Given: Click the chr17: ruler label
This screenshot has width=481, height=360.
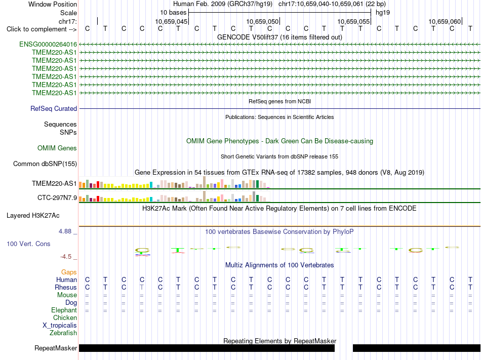Looking at the screenshot, I should [x=68, y=21].
